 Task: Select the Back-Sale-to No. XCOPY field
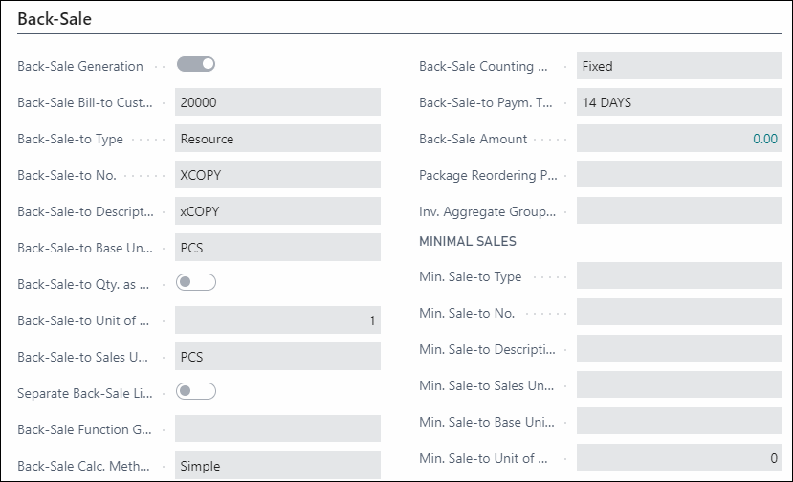(x=277, y=175)
